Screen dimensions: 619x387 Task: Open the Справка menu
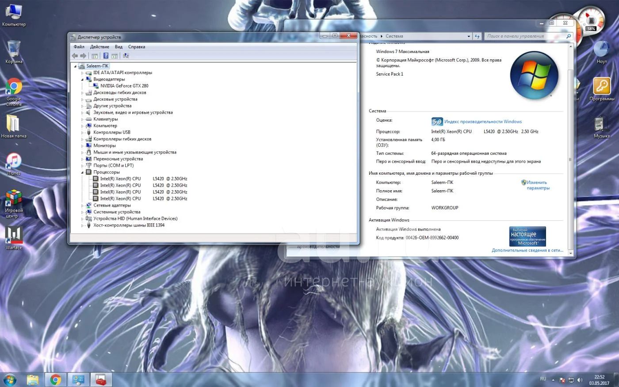[137, 46]
